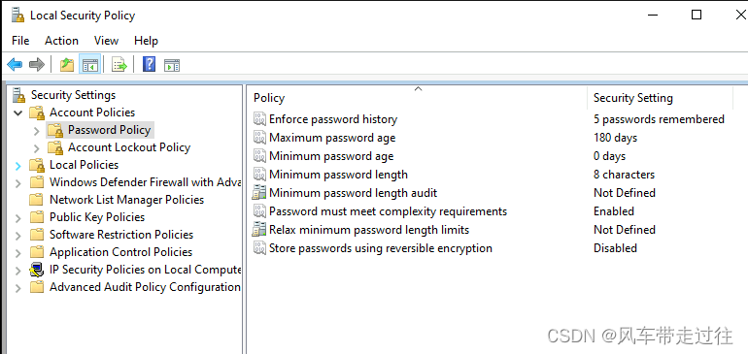The height and width of the screenshot is (354, 748).
Task: Open the Action menu
Action: click(61, 41)
